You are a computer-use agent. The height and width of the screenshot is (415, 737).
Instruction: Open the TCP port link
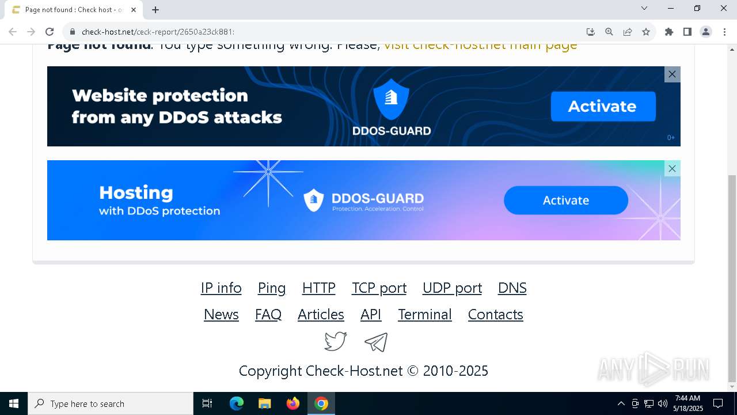(x=379, y=288)
